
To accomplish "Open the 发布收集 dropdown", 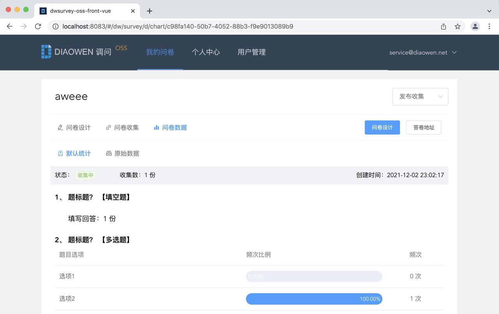I will pos(420,96).
